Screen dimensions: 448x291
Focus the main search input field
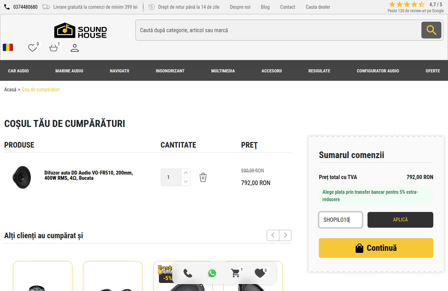278,30
